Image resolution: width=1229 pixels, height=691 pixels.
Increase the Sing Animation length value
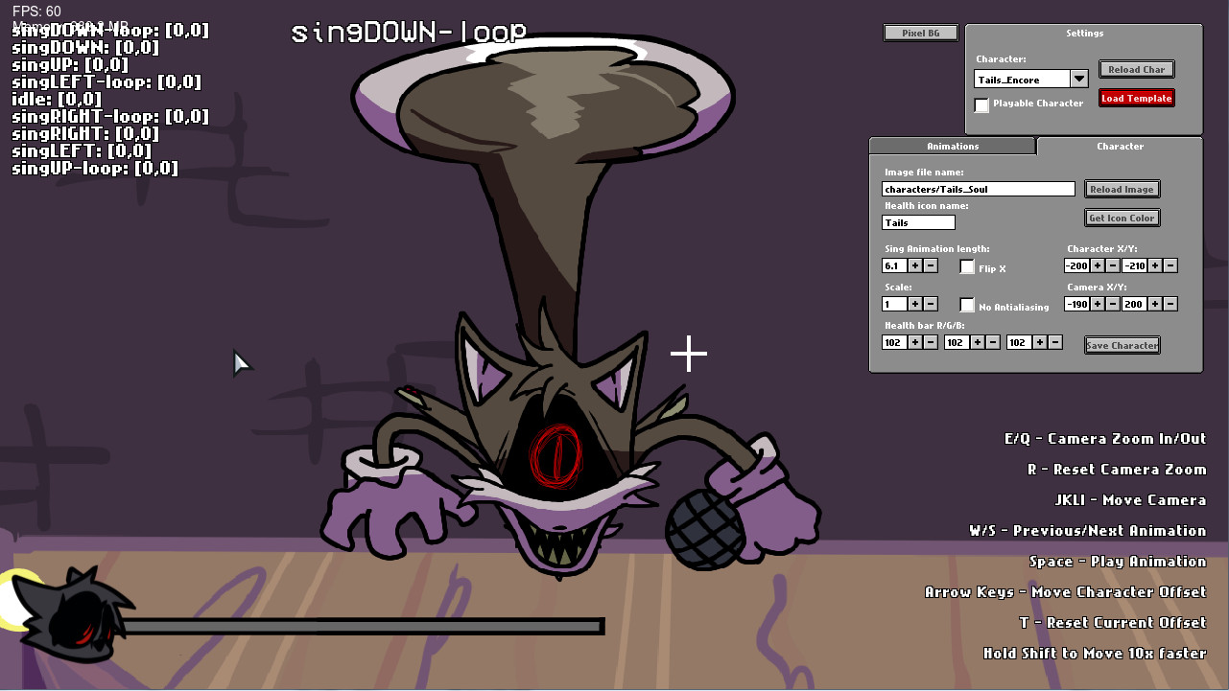pyautogui.click(x=916, y=265)
